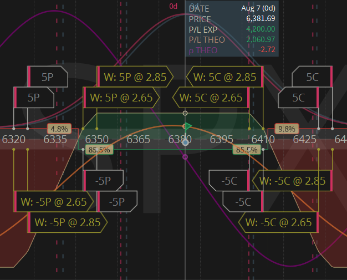Select the 'W: -5C @ 2.65' leg label
This screenshot has height=280, width=347.
[279, 222]
